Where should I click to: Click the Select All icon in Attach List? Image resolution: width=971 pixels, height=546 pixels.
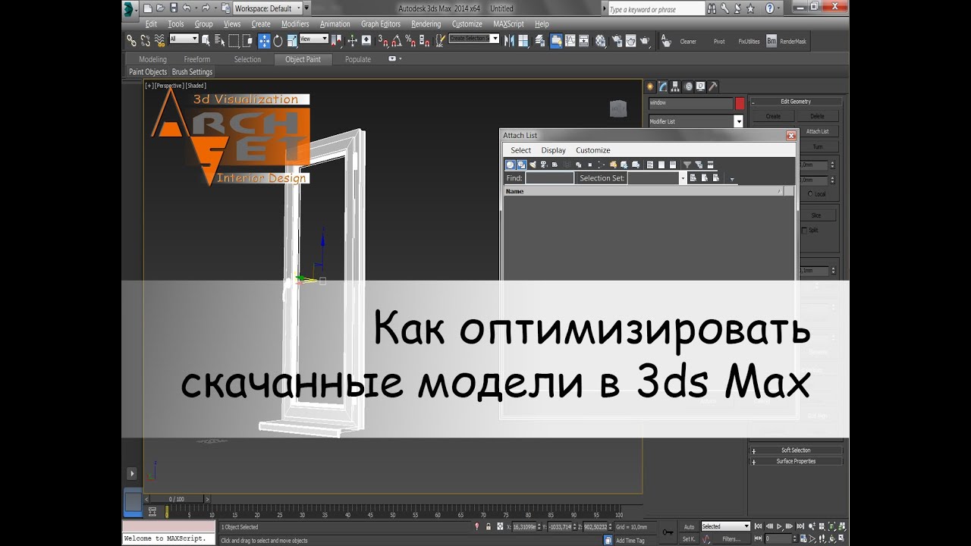tap(649, 165)
